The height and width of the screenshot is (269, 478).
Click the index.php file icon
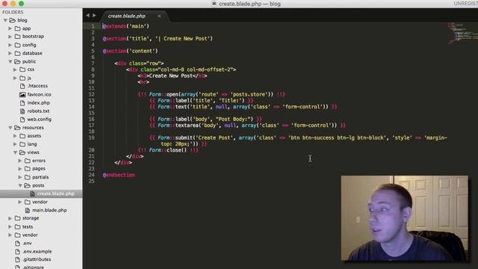click(22, 103)
